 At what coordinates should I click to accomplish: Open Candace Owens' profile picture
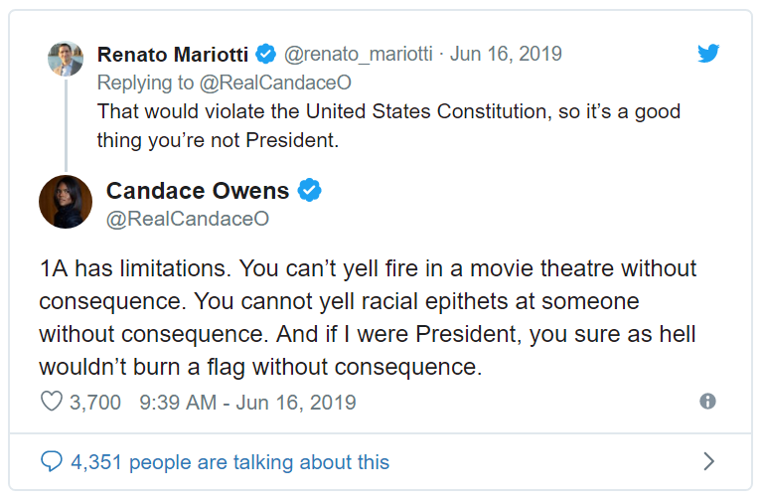66,202
